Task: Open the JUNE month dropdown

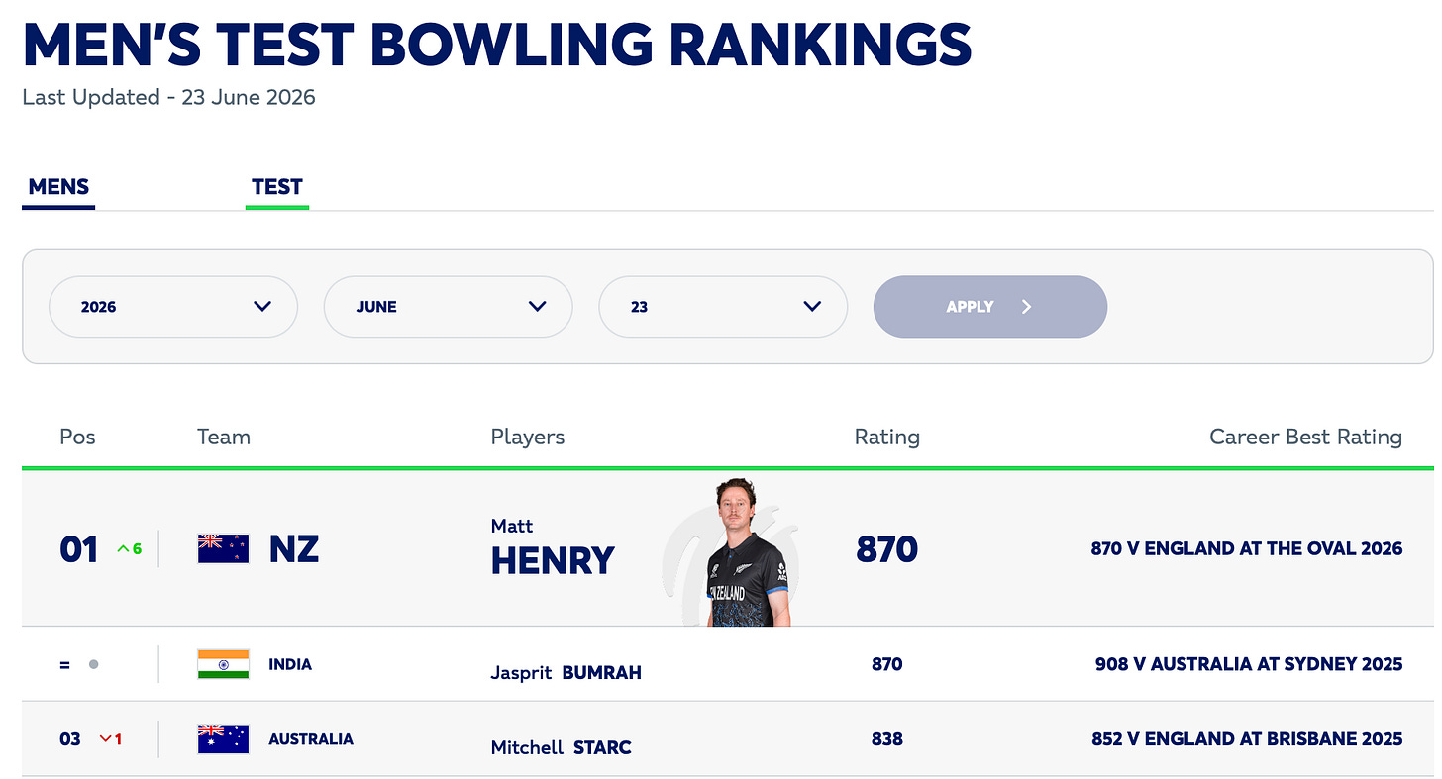Action: [x=448, y=307]
